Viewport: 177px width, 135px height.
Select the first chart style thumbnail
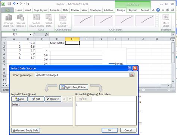(x=83, y=20)
